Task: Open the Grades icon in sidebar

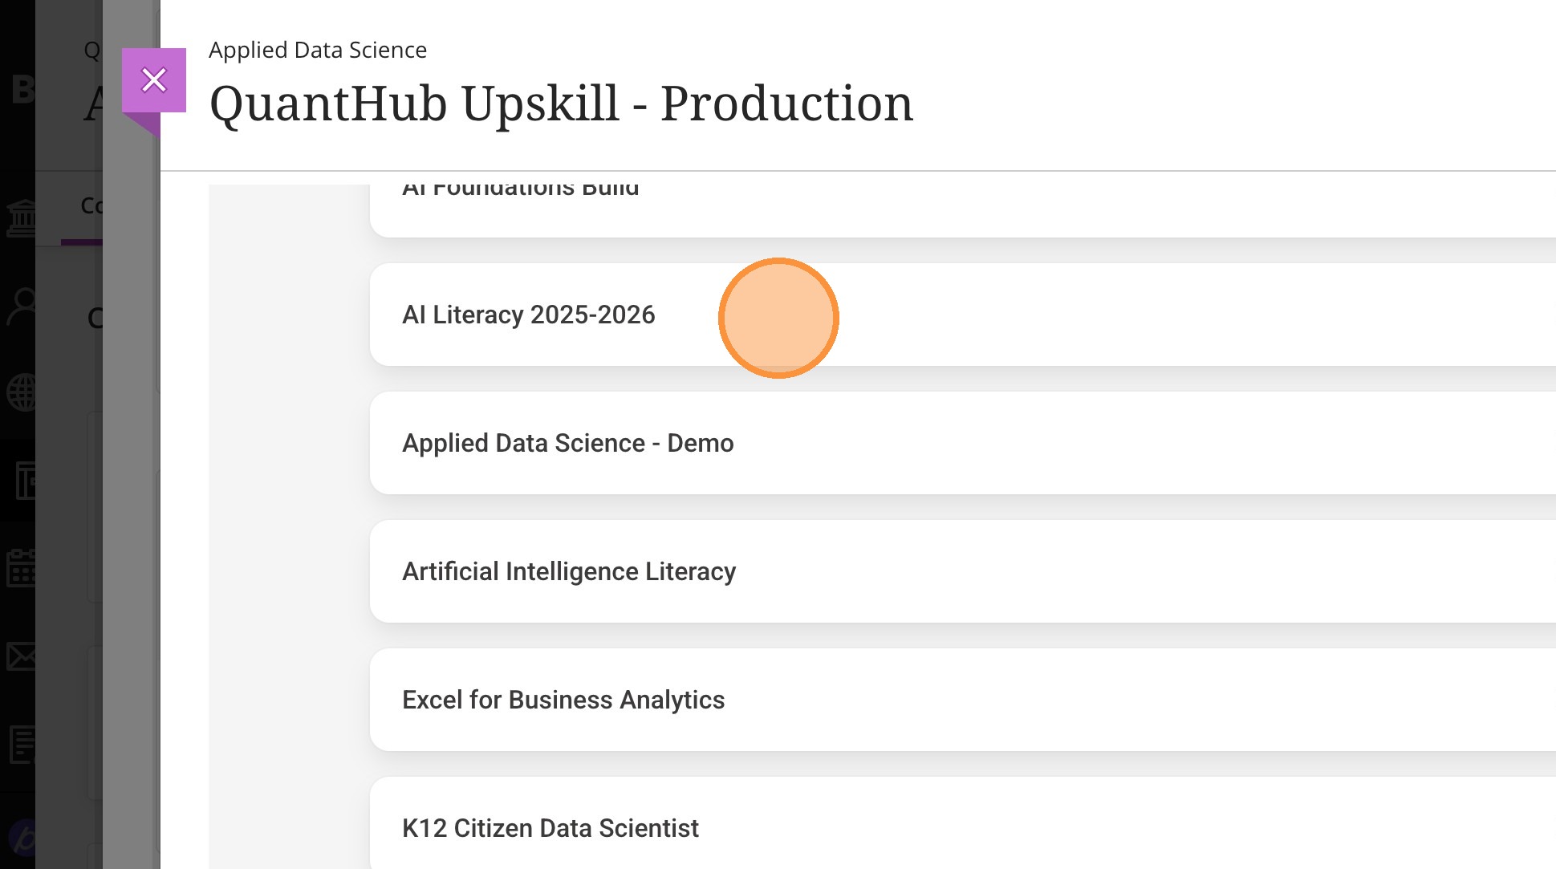Action: tap(22, 744)
